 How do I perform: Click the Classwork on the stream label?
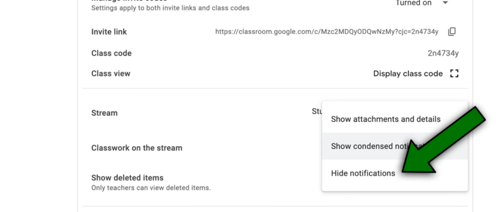click(x=137, y=148)
